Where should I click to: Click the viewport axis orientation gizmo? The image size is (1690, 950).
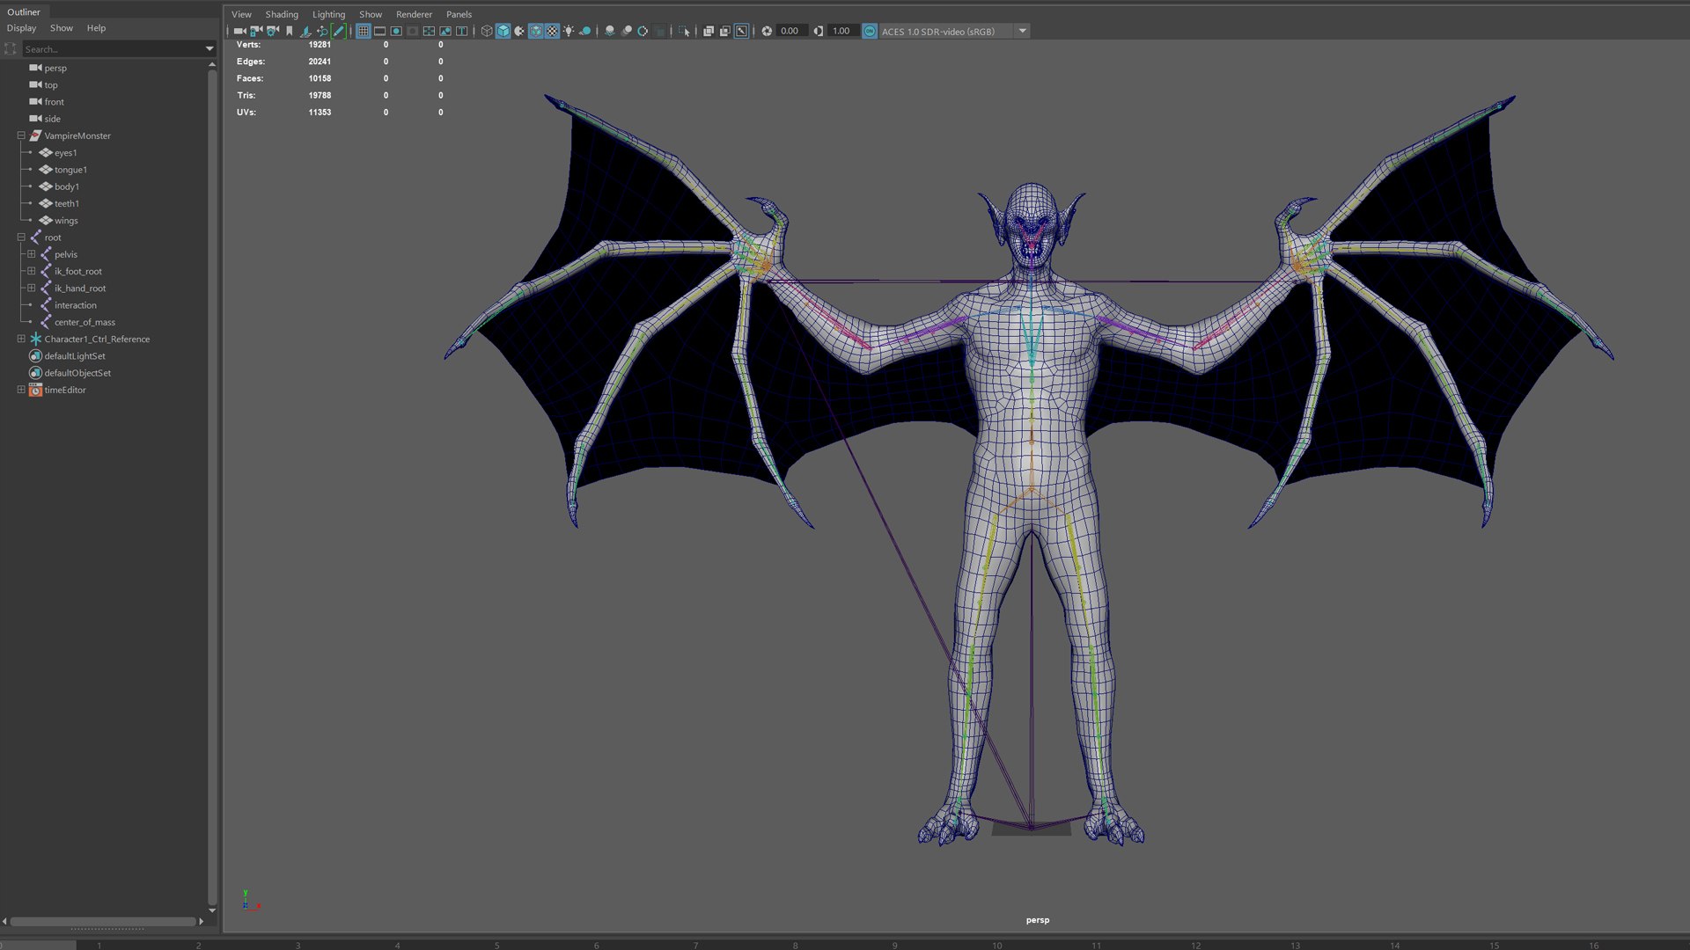pos(250,900)
